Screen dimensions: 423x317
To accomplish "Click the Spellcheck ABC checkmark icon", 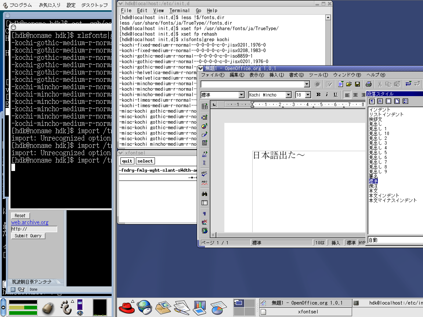I will (205, 174).
